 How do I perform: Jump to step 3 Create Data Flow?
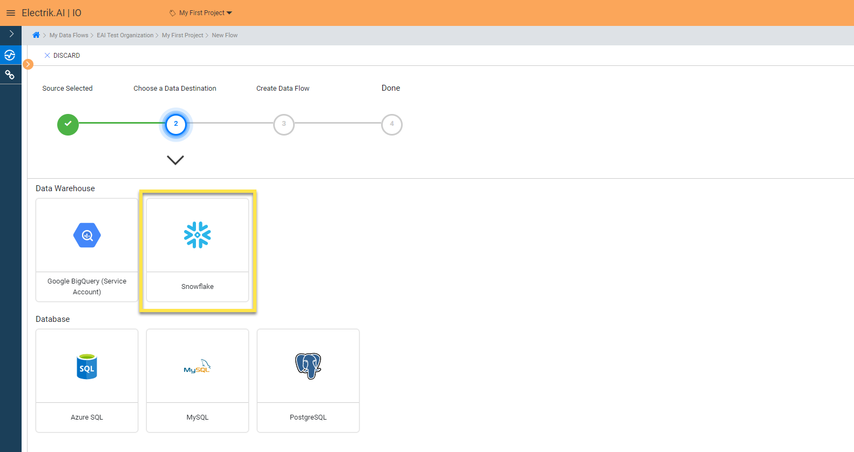click(x=284, y=124)
